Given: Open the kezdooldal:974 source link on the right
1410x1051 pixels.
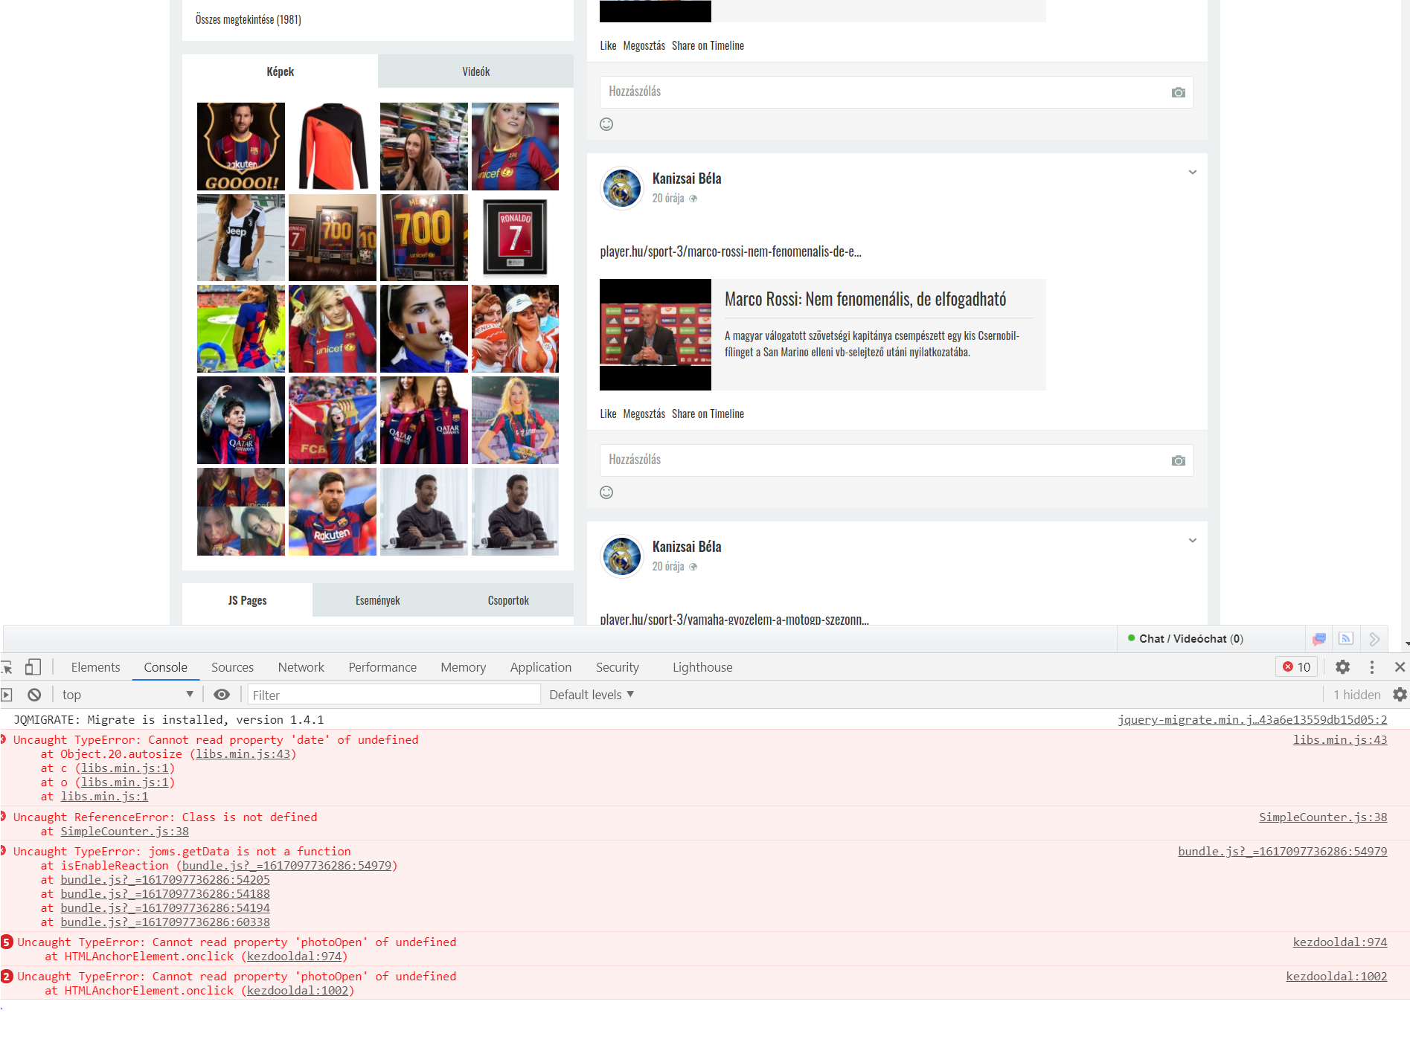Looking at the screenshot, I should point(1340,942).
